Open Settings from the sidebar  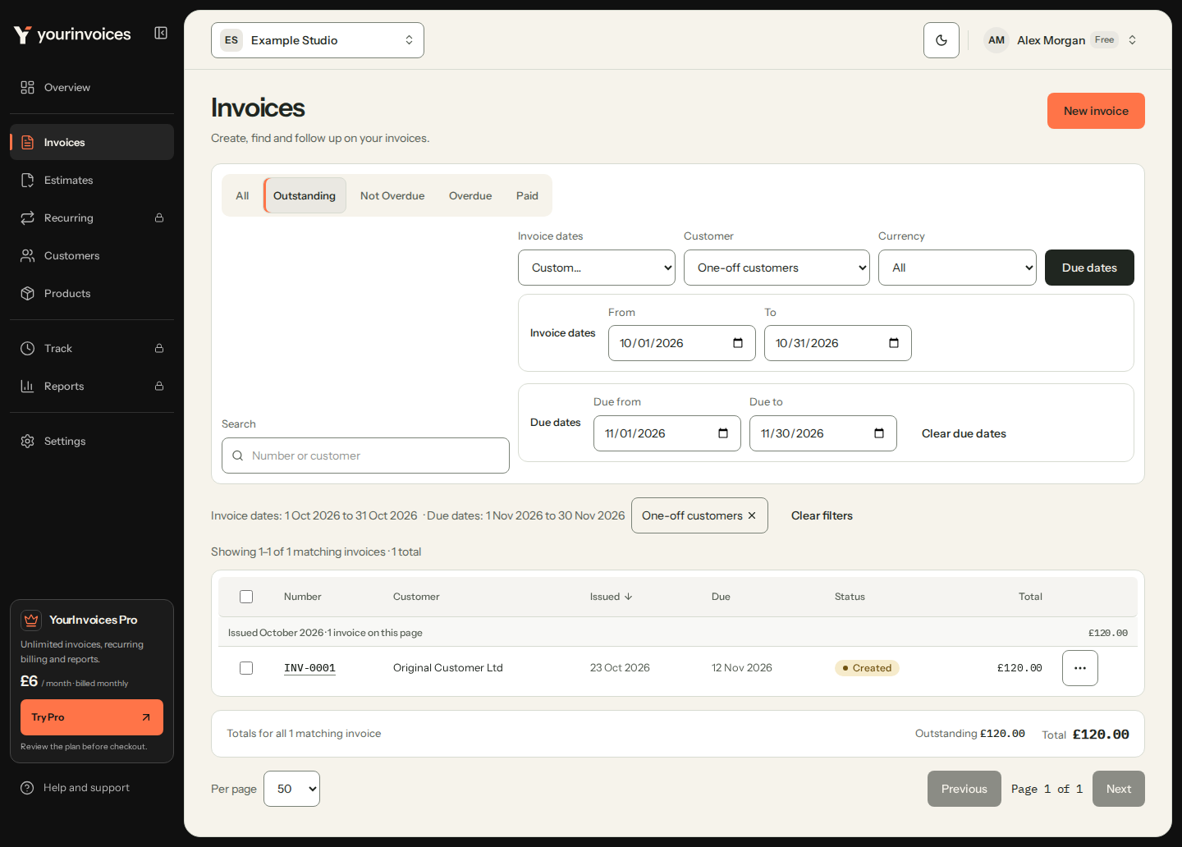(92, 442)
